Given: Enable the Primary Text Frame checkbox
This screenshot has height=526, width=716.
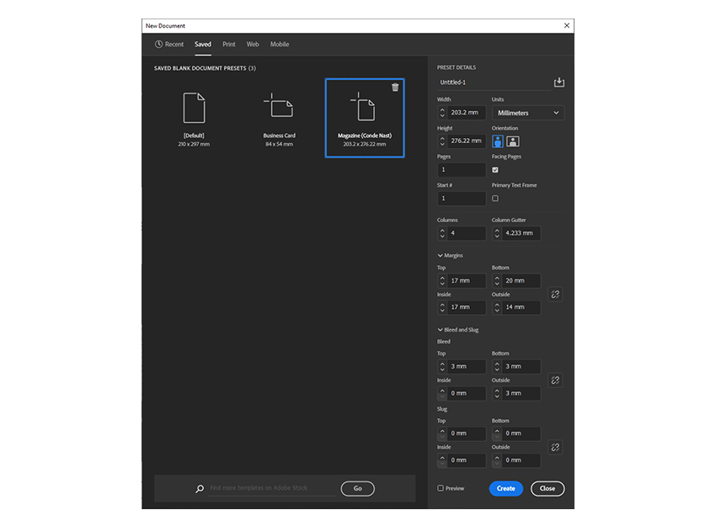Looking at the screenshot, I should coord(495,199).
